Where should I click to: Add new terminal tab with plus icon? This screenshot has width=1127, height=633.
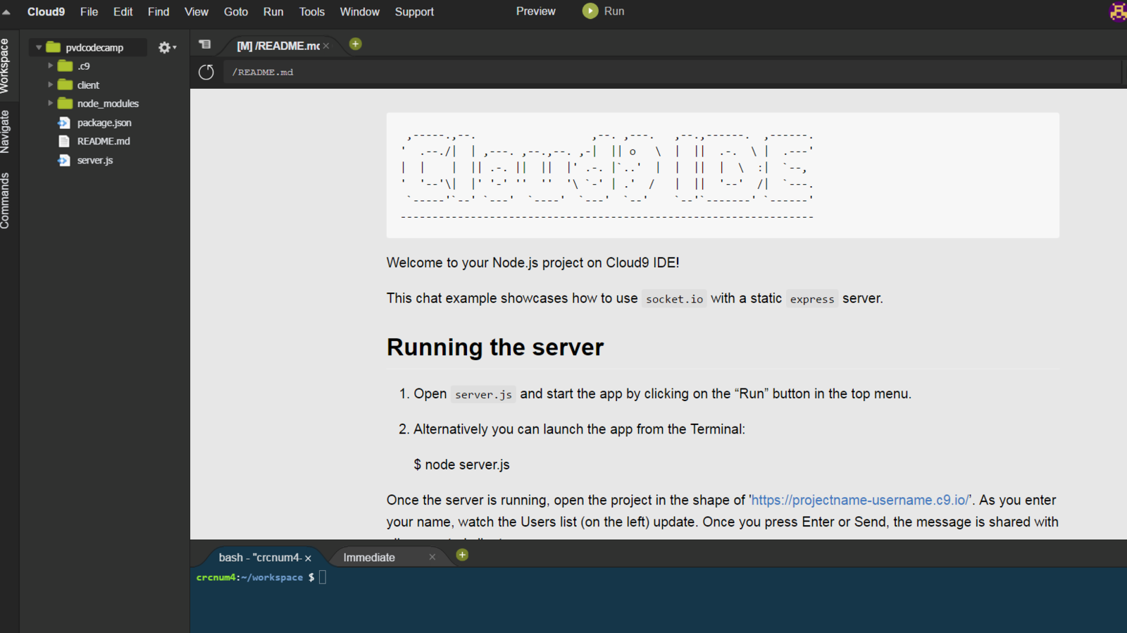[x=462, y=555]
